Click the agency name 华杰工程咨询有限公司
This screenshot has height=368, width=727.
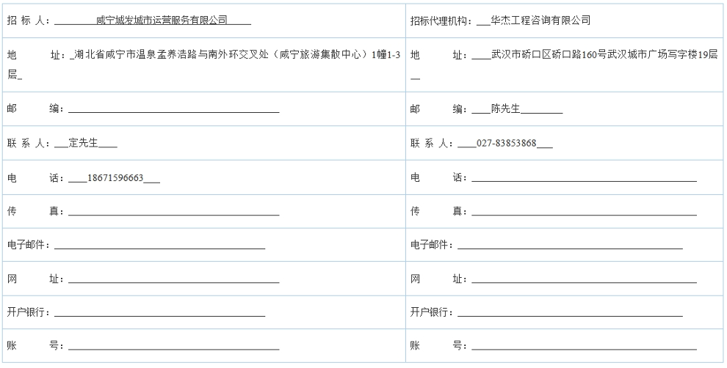coord(540,21)
